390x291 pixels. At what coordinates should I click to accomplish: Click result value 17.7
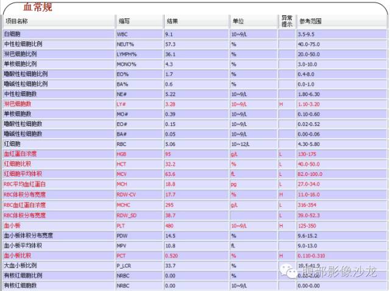coord(171,195)
